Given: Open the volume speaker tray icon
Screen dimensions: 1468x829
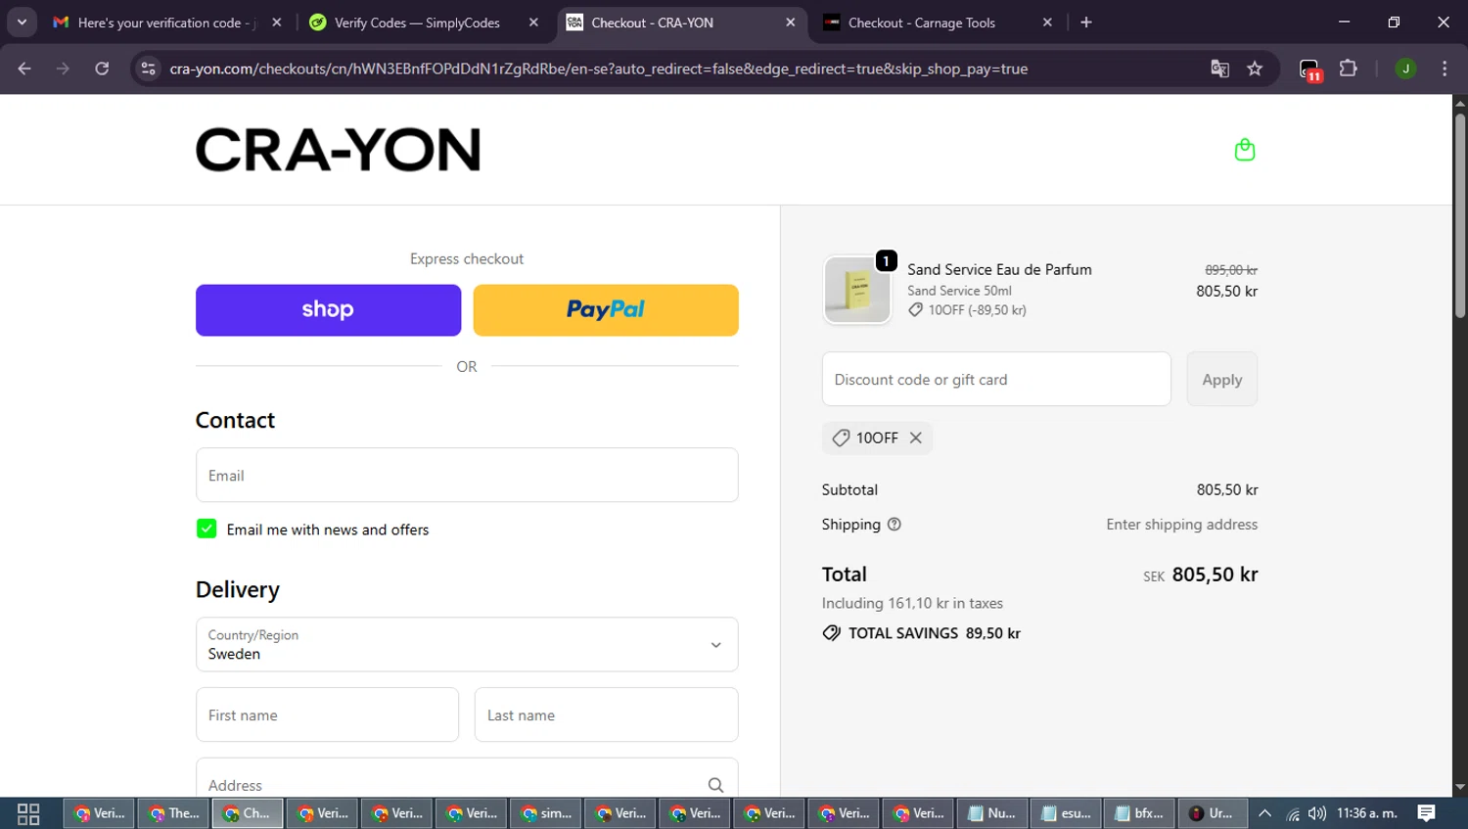Looking at the screenshot, I should 1317,813.
